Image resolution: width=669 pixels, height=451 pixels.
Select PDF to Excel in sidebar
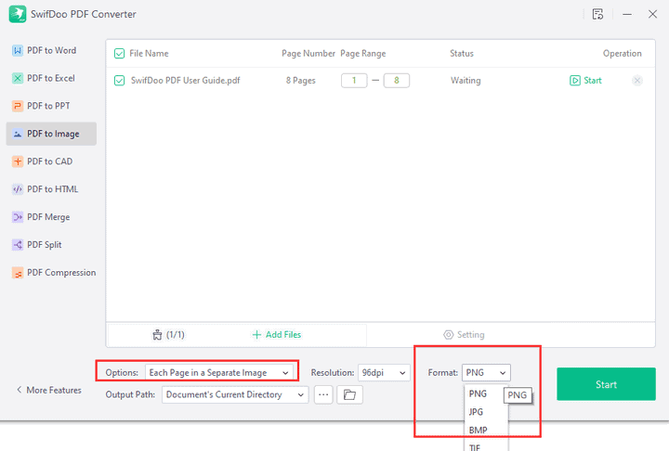(51, 78)
